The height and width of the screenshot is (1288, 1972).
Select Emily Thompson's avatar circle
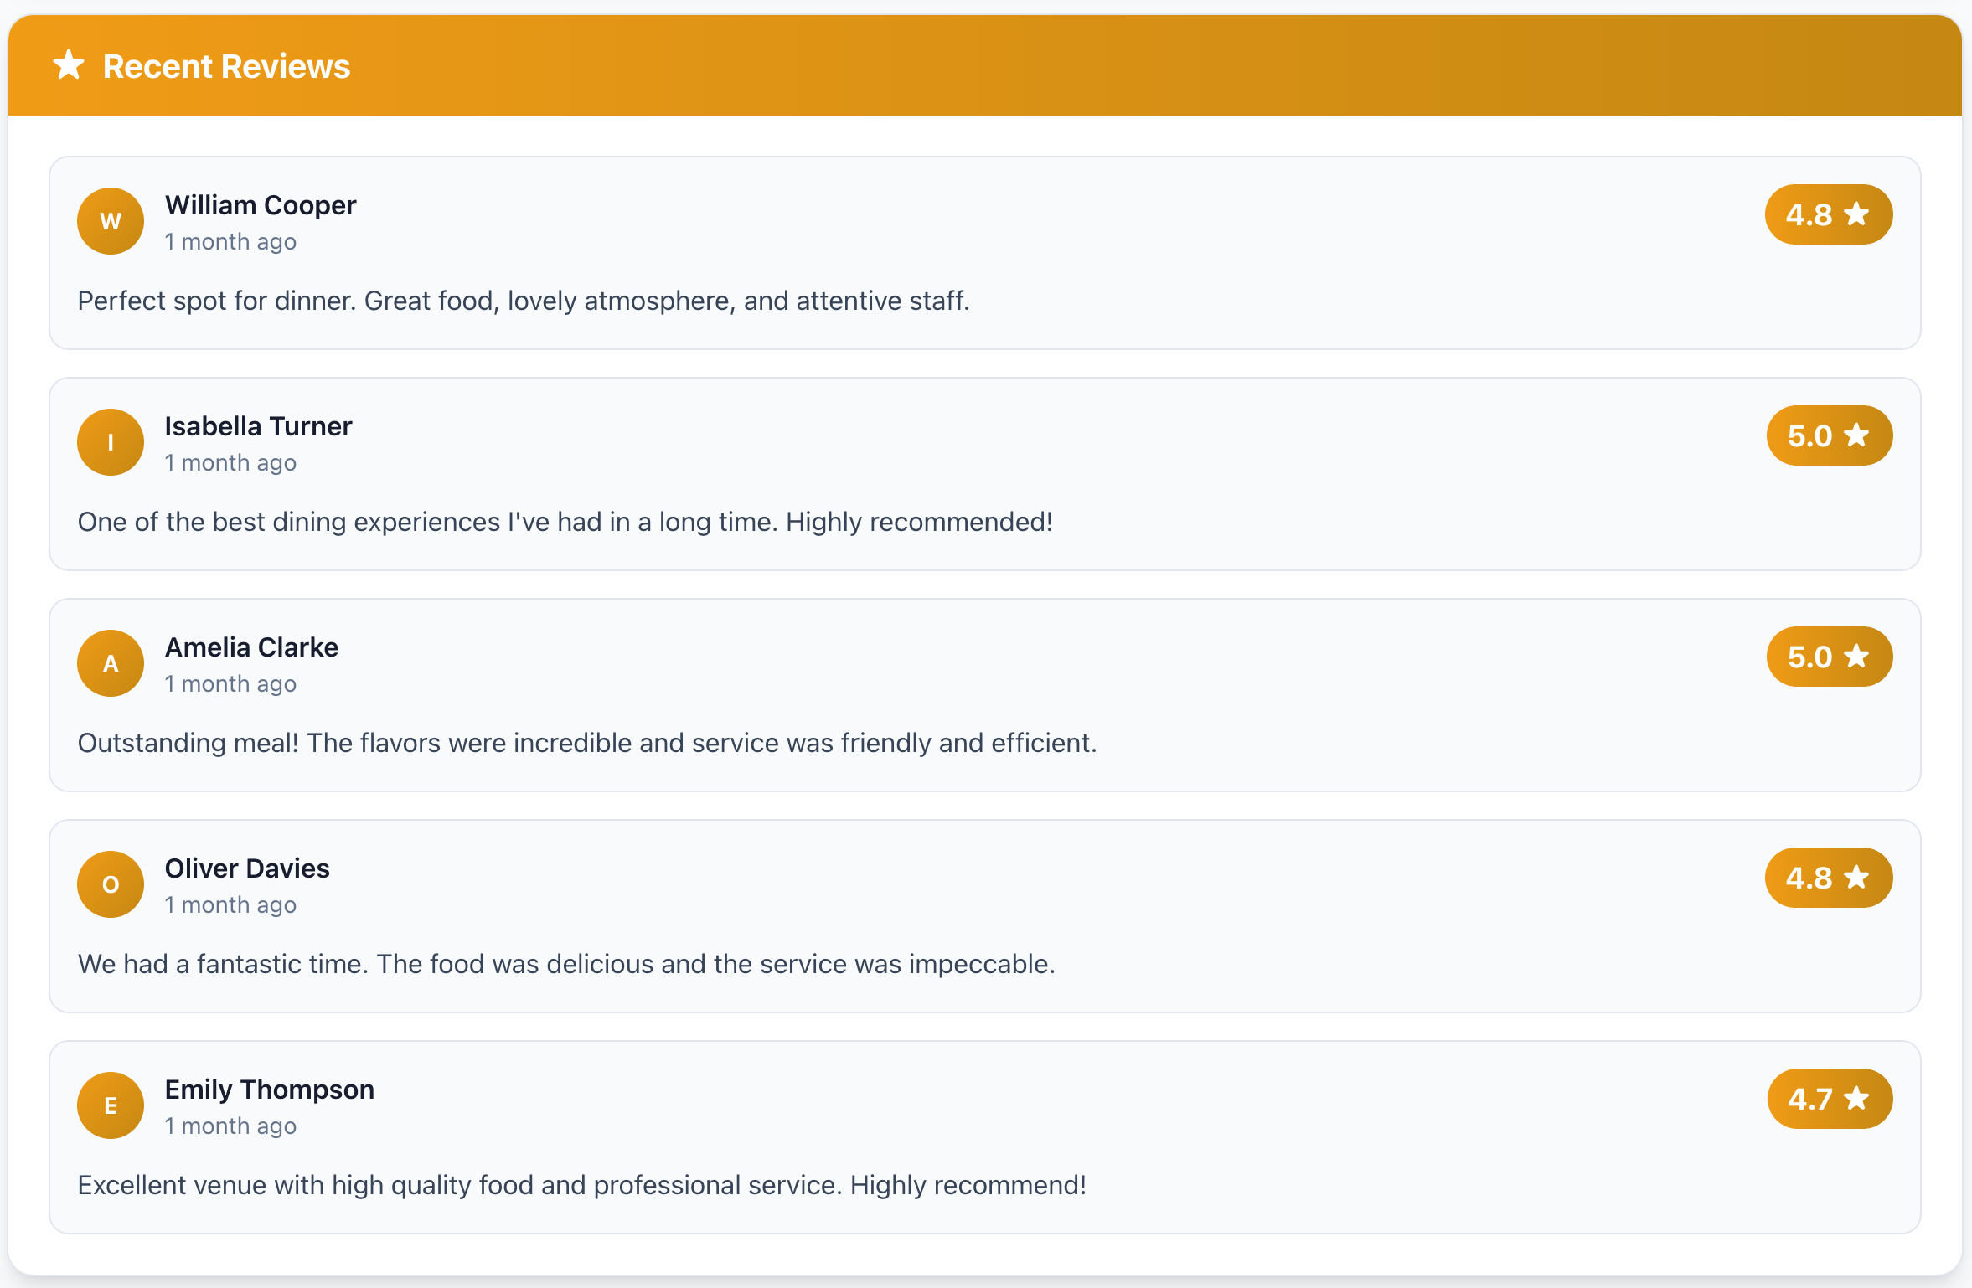point(110,1105)
